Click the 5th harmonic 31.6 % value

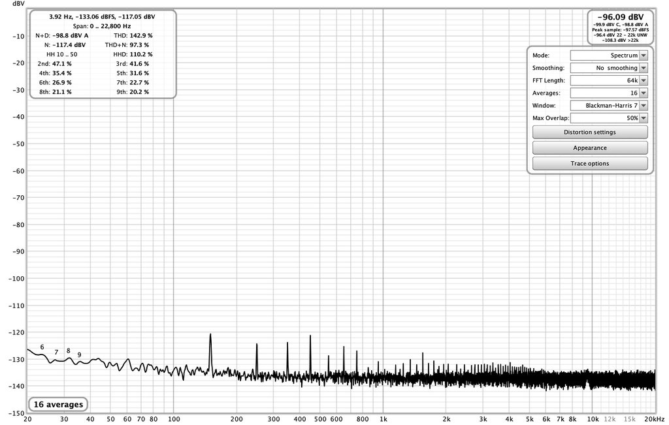pos(139,73)
